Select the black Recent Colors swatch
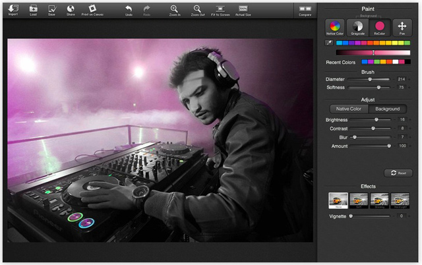The width and height of the screenshot is (422, 265). pyautogui.click(x=407, y=62)
